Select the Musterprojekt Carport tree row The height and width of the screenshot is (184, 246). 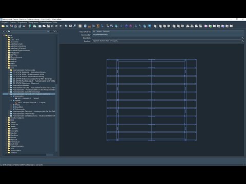[29, 94]
